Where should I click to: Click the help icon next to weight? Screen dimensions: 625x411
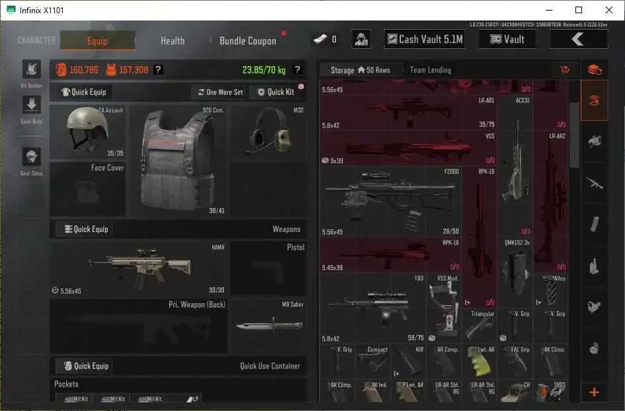point(297,70)
